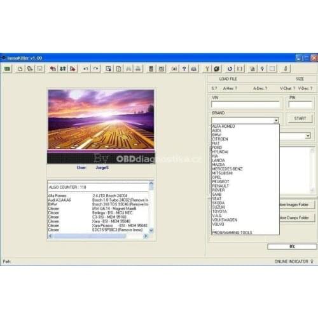
Task: Click into the VIN input field
Action: point(245,104)
